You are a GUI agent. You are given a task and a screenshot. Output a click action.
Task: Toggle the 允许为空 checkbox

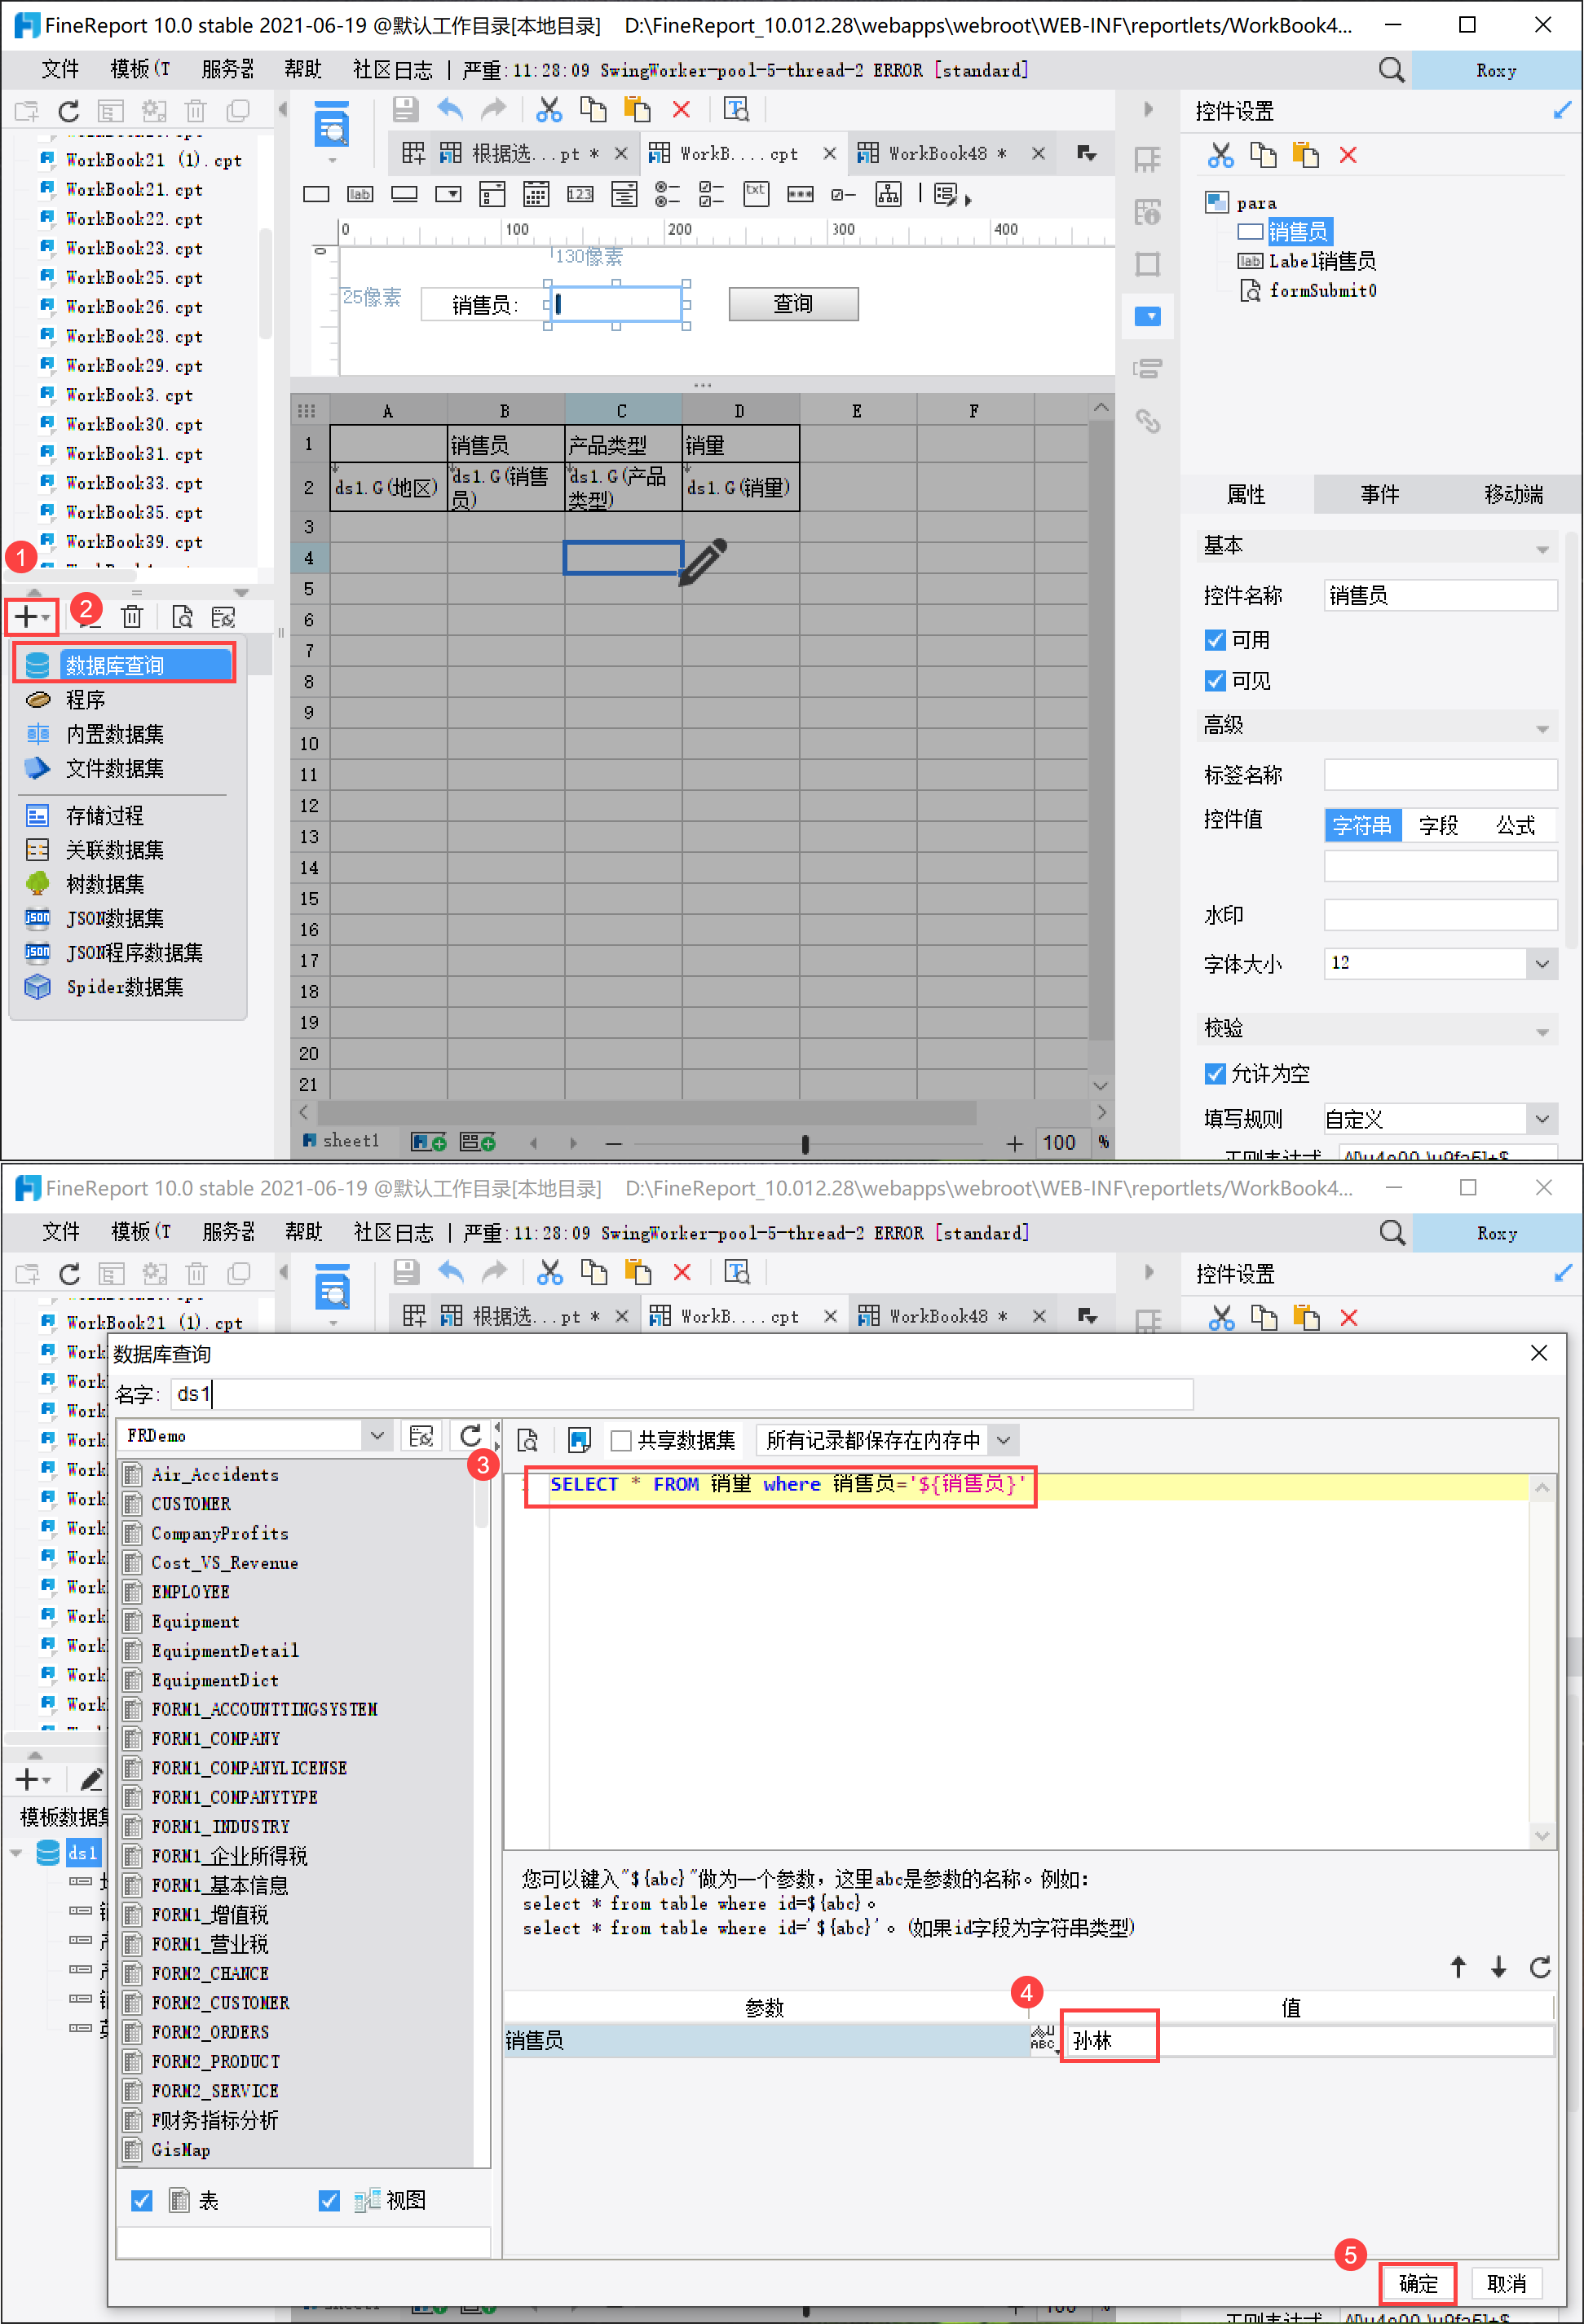coord(1215,1073)
